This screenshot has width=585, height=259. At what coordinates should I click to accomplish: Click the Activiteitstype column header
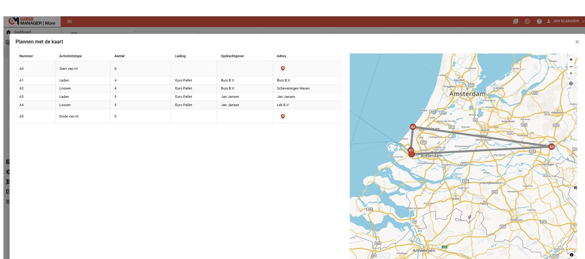(x=71, y=56)
